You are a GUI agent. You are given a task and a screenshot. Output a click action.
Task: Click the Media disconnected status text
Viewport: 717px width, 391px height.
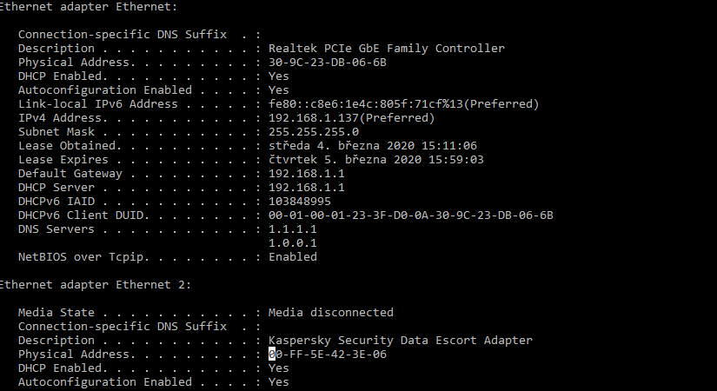[330, 313]
